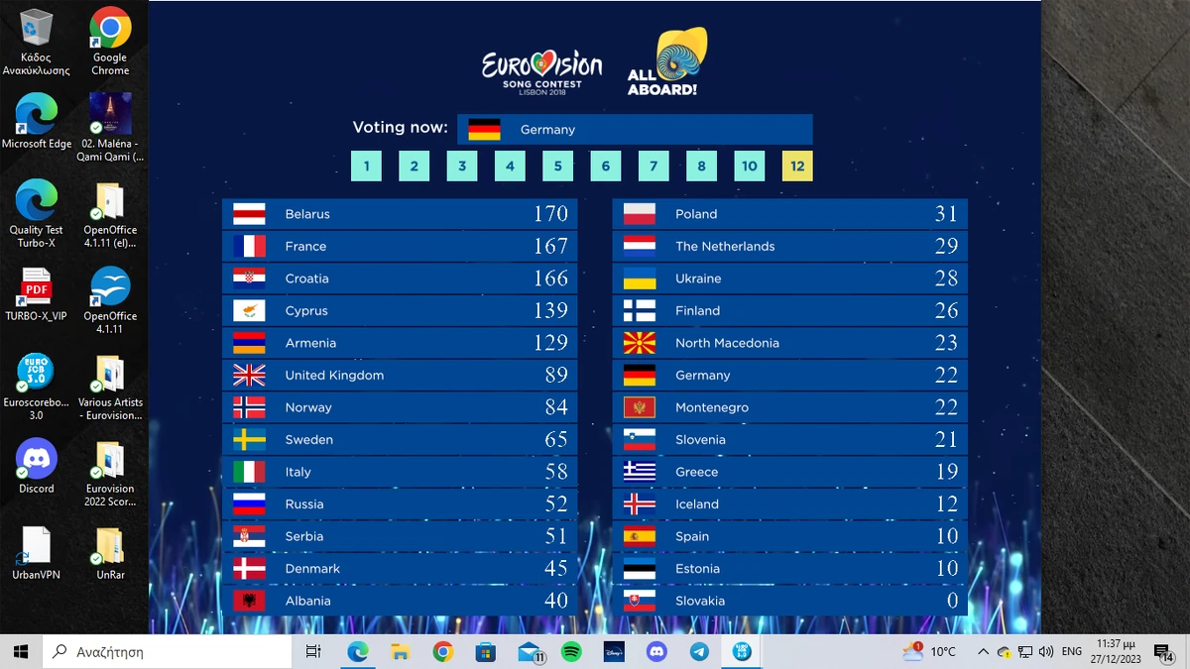Click the Germany flag in the Voting now bar

coord(485,129)
